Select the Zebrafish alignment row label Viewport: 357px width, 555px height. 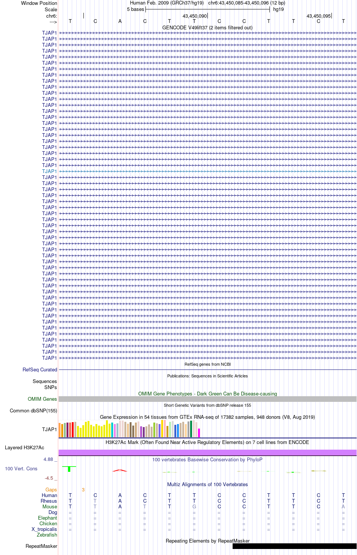pyautogui.click(x=47, y=535)
